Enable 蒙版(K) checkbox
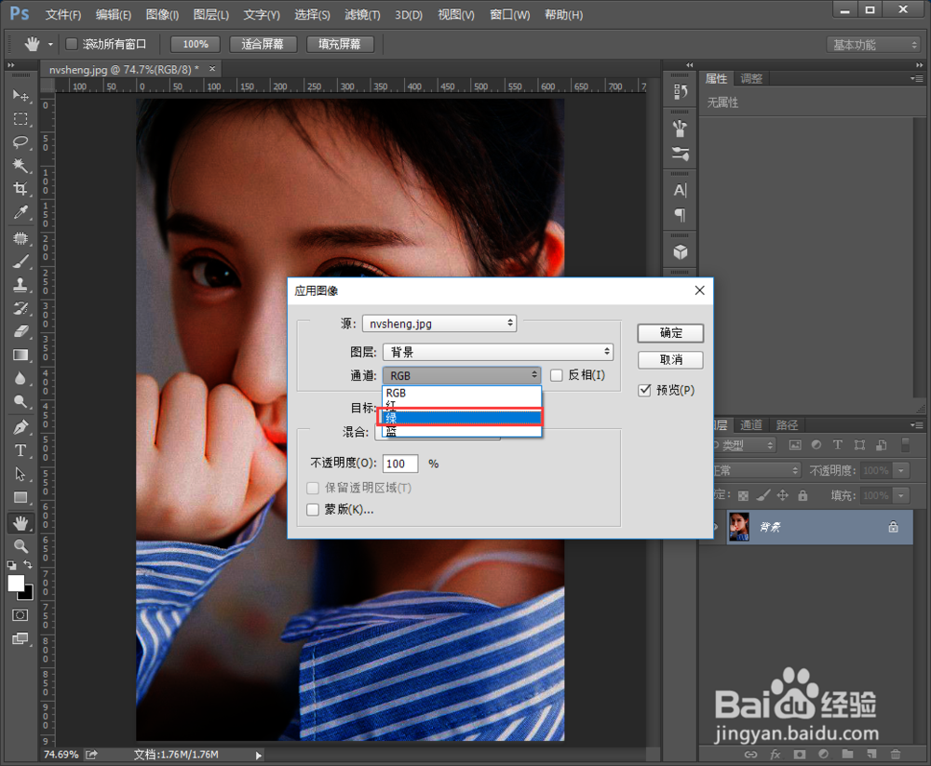The width and height of the screenshot is (931, 766). pyautogui.click(x=313, y=509)
